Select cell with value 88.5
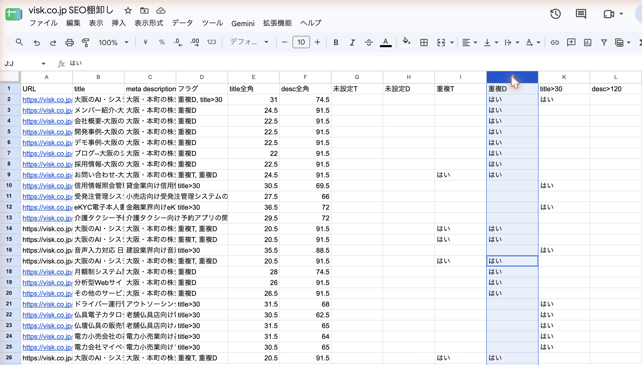Viewport: 642px width, 365px height. (x=305, y=250)
